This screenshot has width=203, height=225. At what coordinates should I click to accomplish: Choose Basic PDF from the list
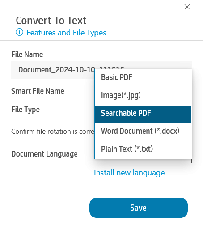143,77
